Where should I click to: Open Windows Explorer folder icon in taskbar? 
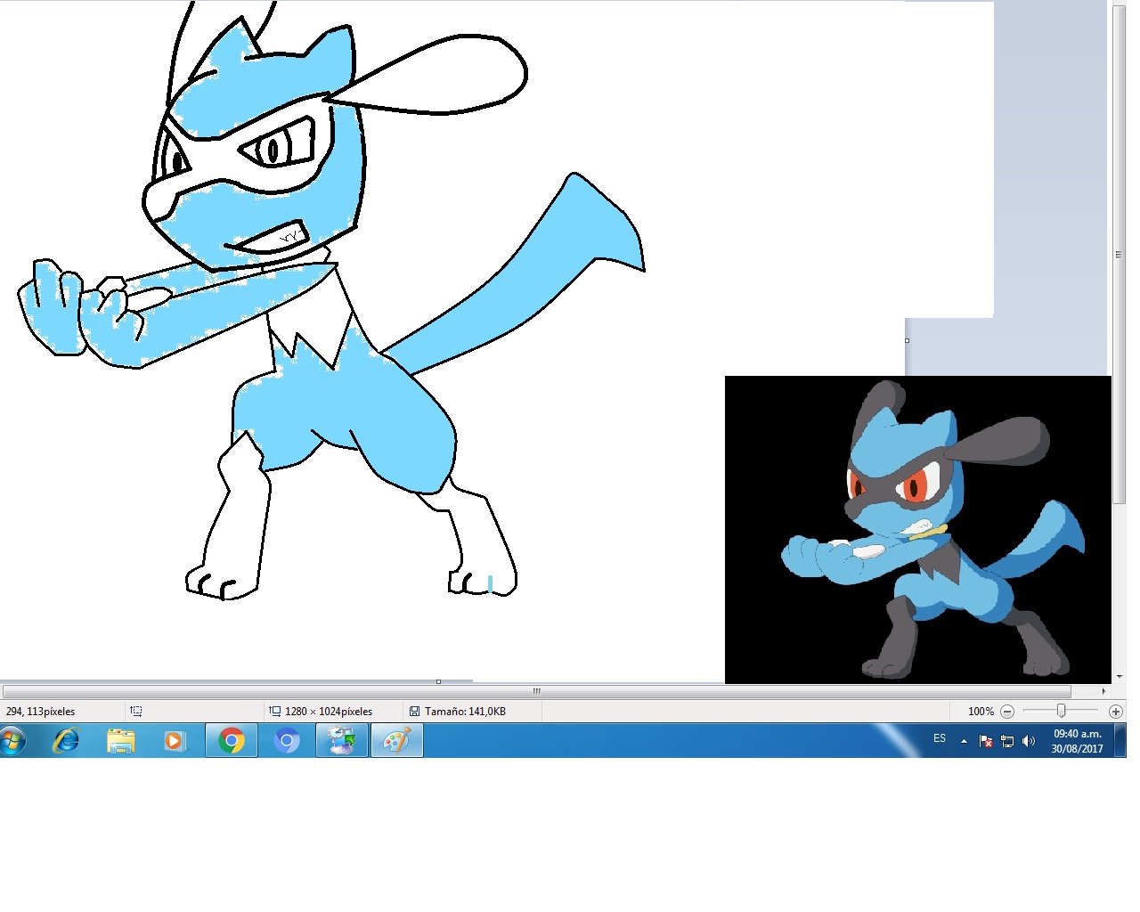coord(120,740)
